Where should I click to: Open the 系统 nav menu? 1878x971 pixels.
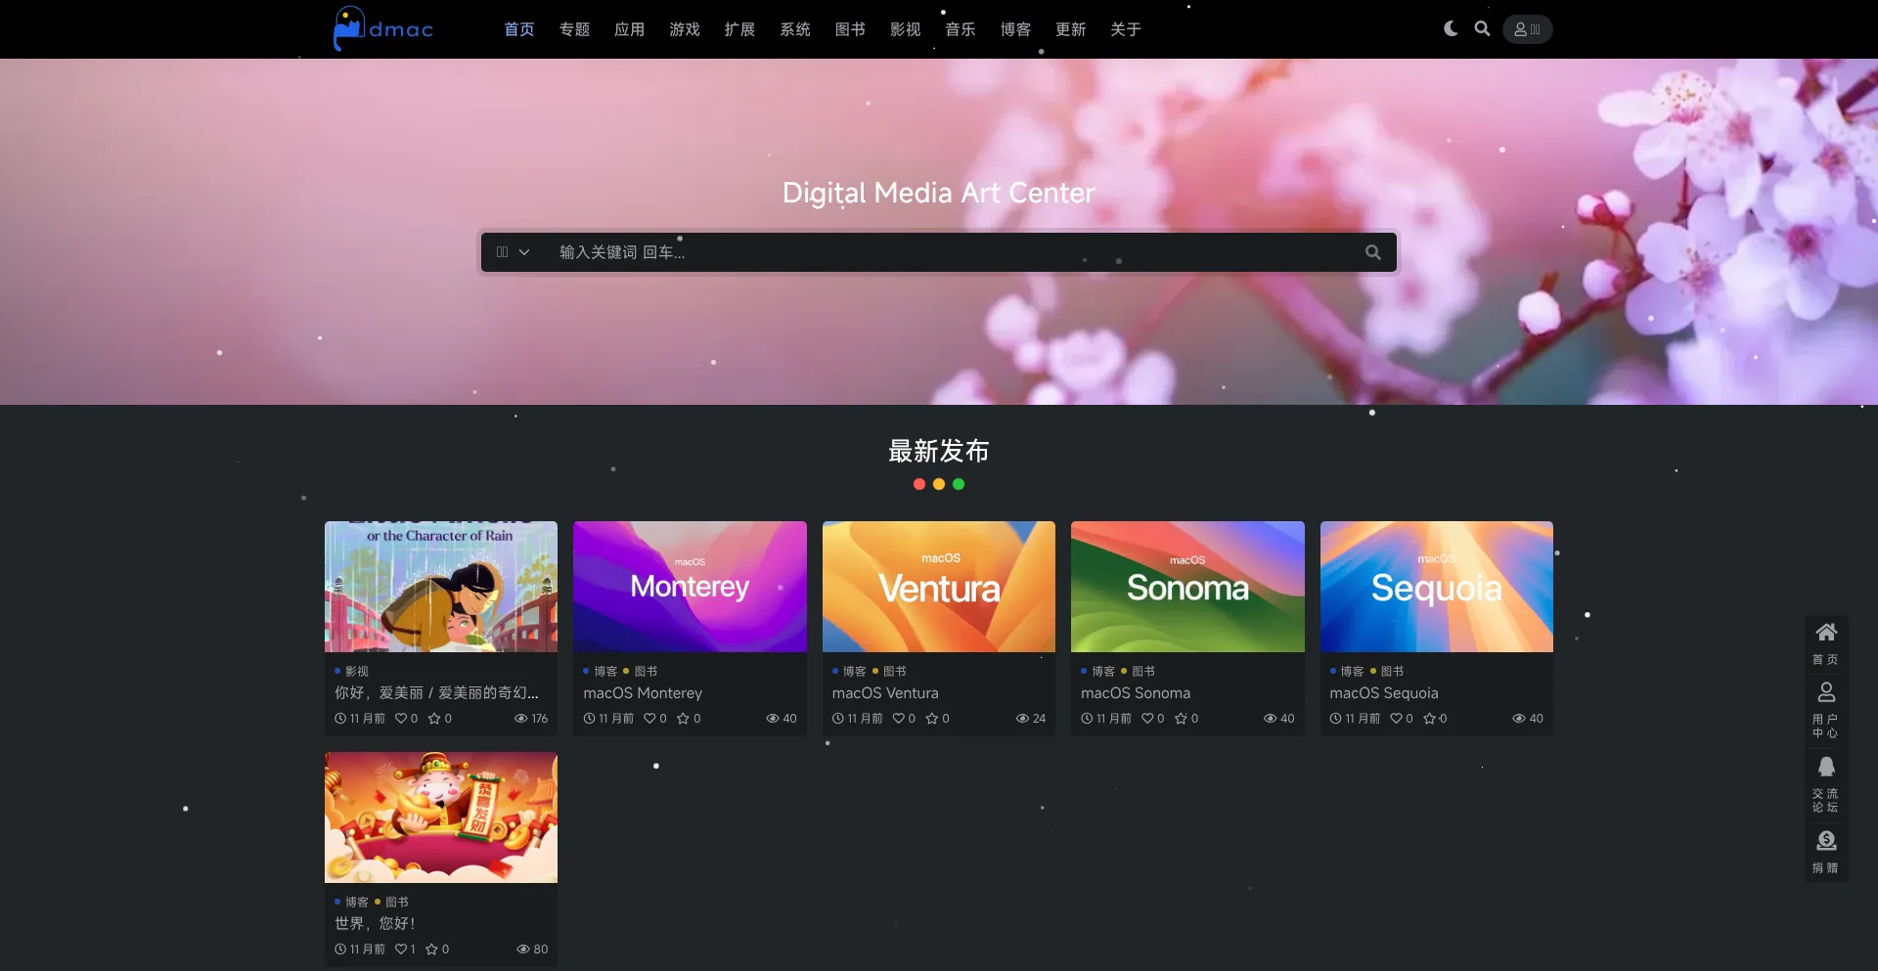click(795, 29)
